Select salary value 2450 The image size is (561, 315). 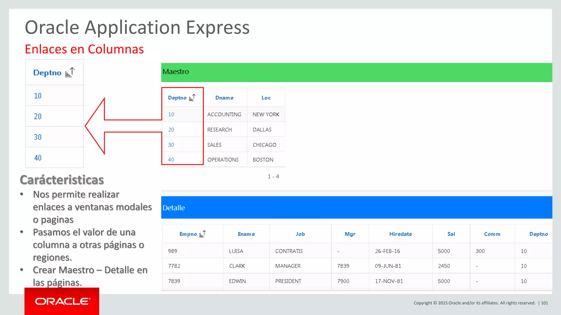tap(444, 266)
